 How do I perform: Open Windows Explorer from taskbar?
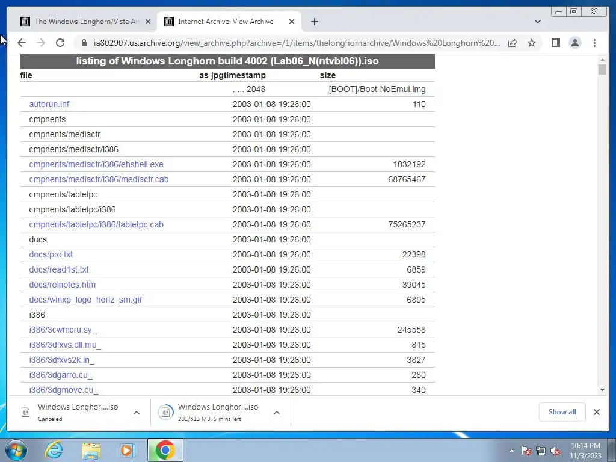point(91,450)
